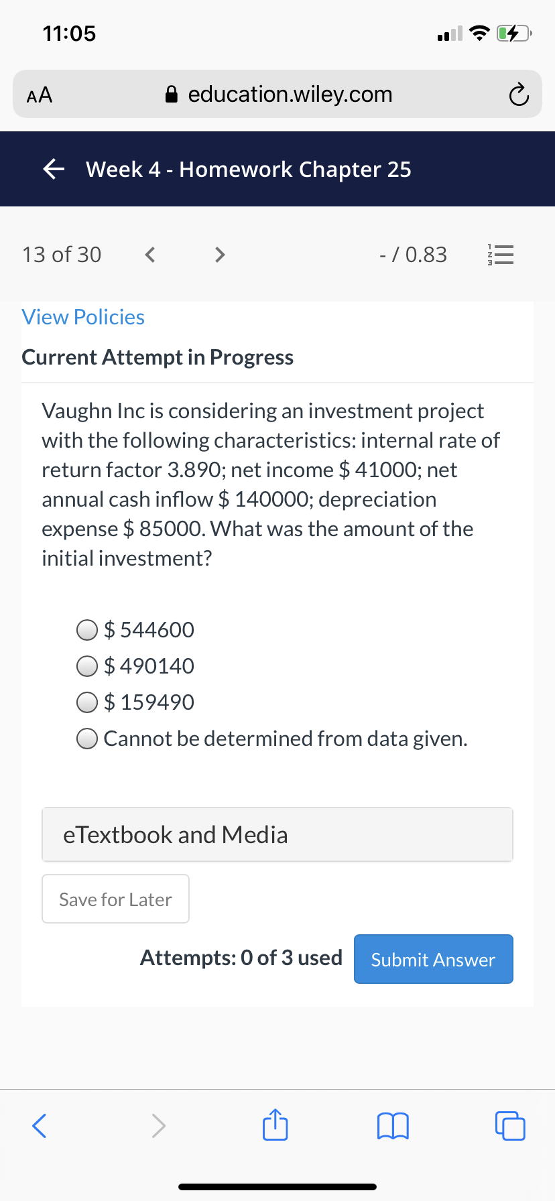Reload the page with the refresh icon
The width and height of the screenshot is (555, 1201).
[518, 95]
